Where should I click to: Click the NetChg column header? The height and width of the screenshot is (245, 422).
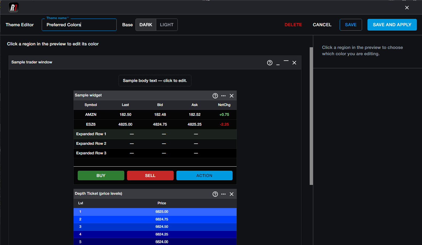(x=224, y=105)
